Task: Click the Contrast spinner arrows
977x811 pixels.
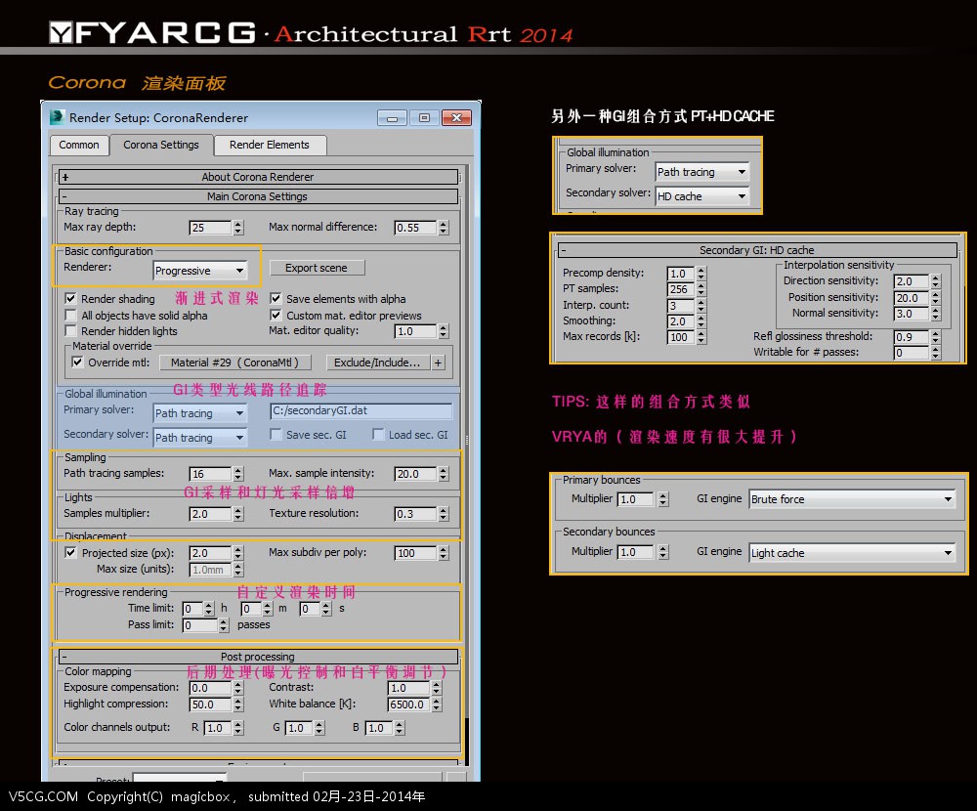Action: click(x=437, y=688)
